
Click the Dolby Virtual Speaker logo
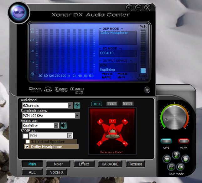point(77,90)
